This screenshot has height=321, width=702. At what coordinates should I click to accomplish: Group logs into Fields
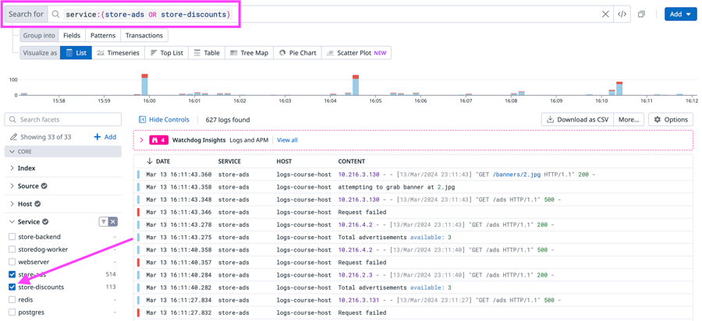(72, 35)
